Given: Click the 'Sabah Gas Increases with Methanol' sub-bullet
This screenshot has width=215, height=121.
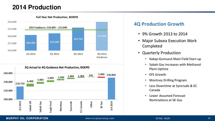Looking at the screenshot, I should click(175, 67).
